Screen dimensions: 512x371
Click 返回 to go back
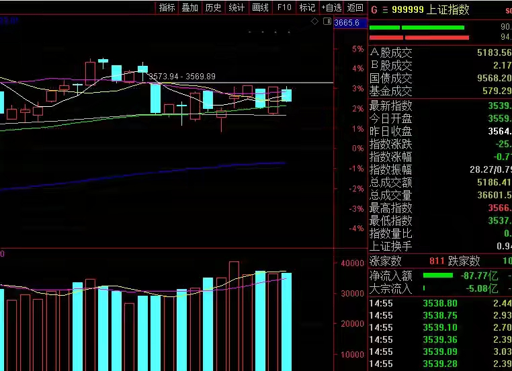click(355, 7)
